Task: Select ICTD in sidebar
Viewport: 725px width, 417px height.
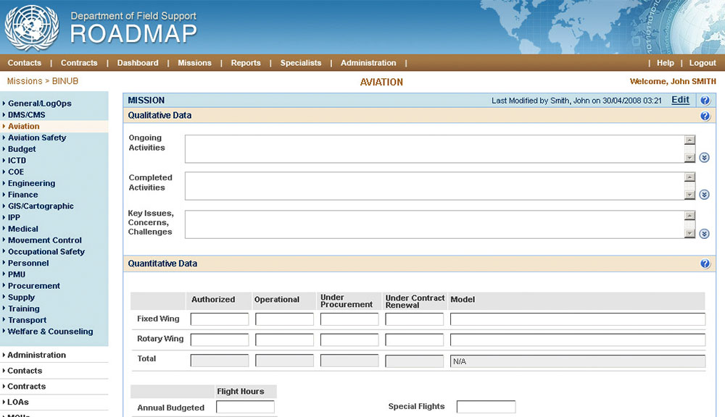Action: [17, 160]
